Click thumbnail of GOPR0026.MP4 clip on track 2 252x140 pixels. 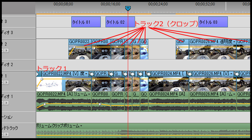pyautogui.click(x=213, y=52)
